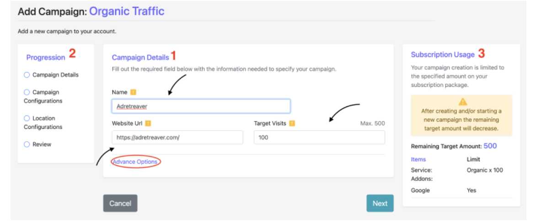Click the info icon next to Name
This screenshot has width=536, height=221.
coord(134,92)
